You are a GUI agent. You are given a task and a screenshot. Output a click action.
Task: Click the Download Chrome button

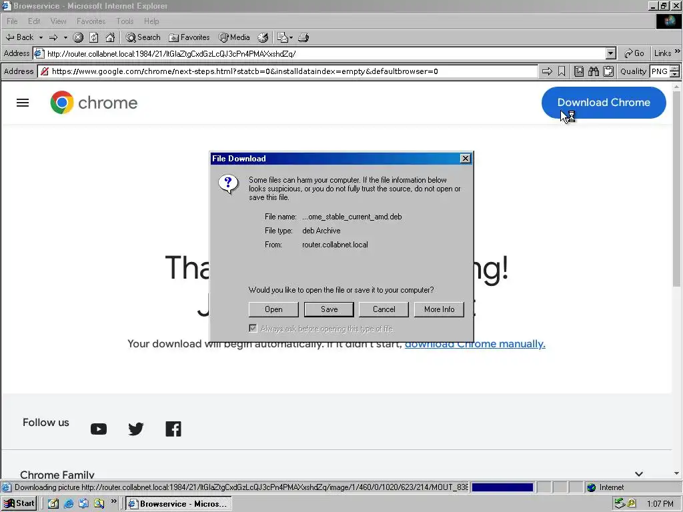[x=604, y=103]
